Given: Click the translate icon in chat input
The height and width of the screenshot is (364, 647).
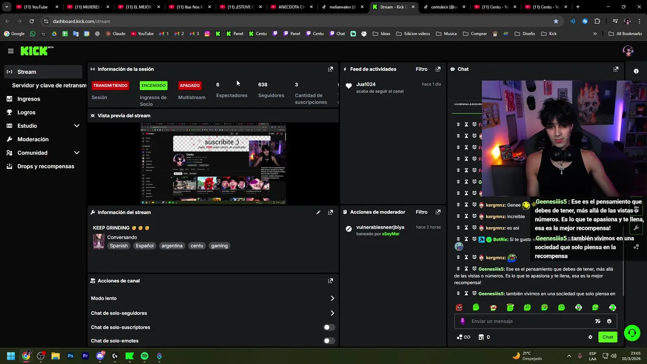Looking at the screenshot, I should pos(598,321).
